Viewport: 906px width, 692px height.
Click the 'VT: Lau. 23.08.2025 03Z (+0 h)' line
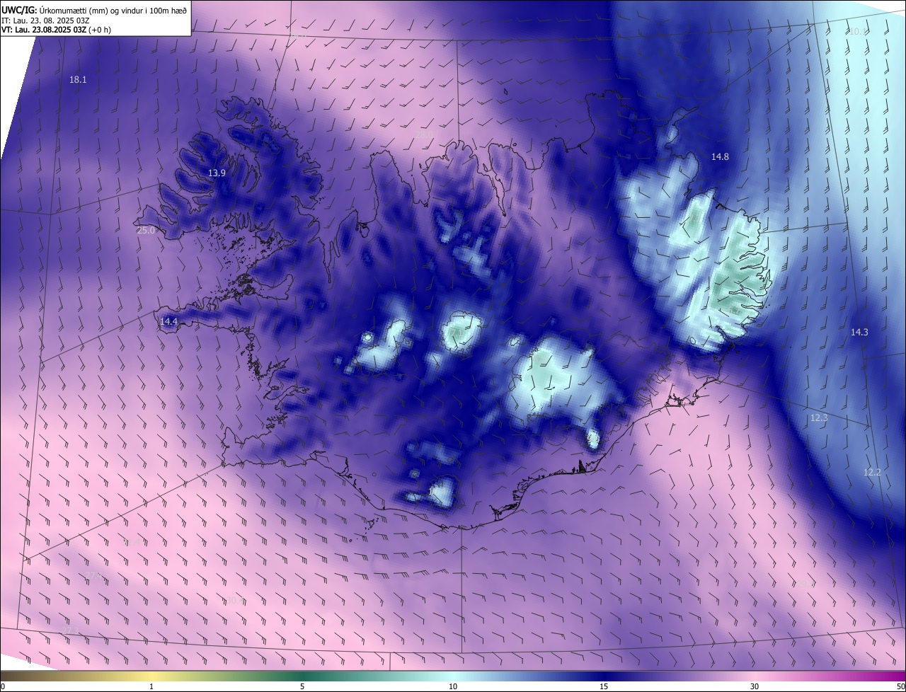coord(56,30)
